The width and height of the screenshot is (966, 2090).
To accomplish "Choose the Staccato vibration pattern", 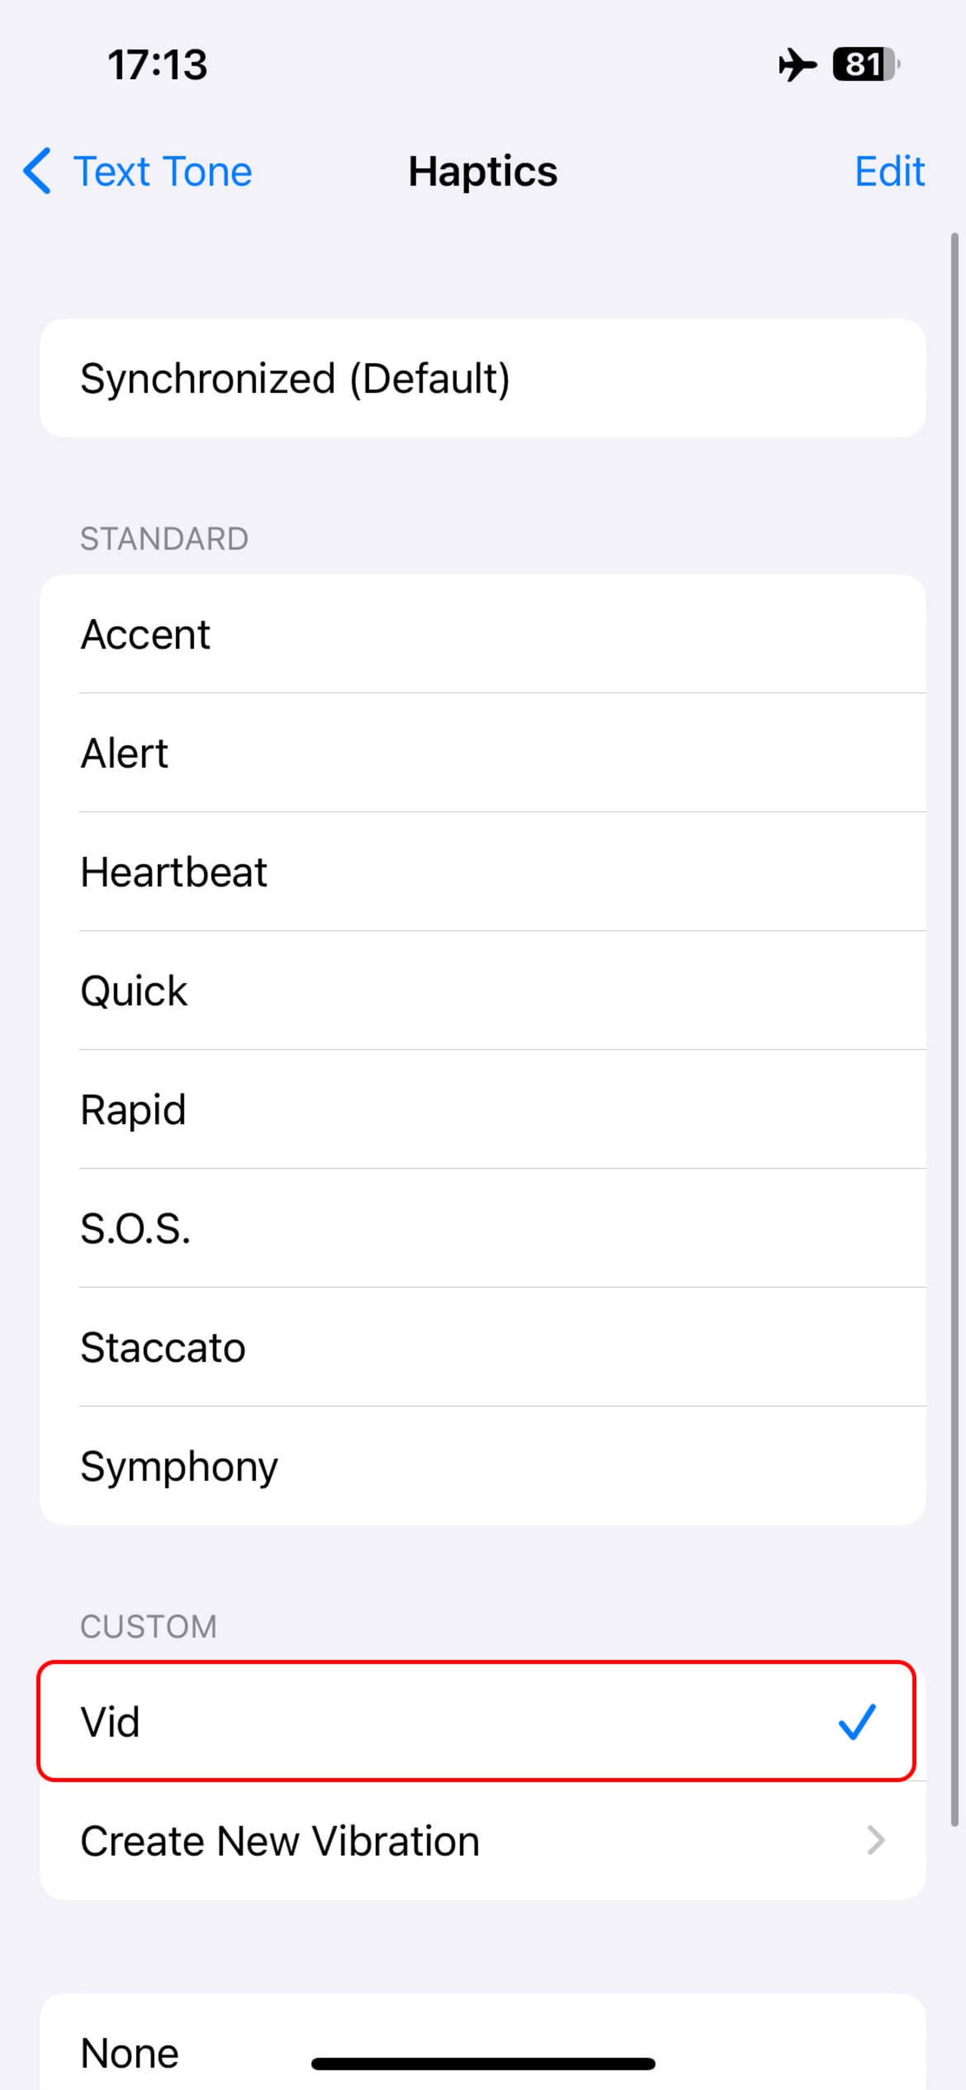I will (483, 1348).
